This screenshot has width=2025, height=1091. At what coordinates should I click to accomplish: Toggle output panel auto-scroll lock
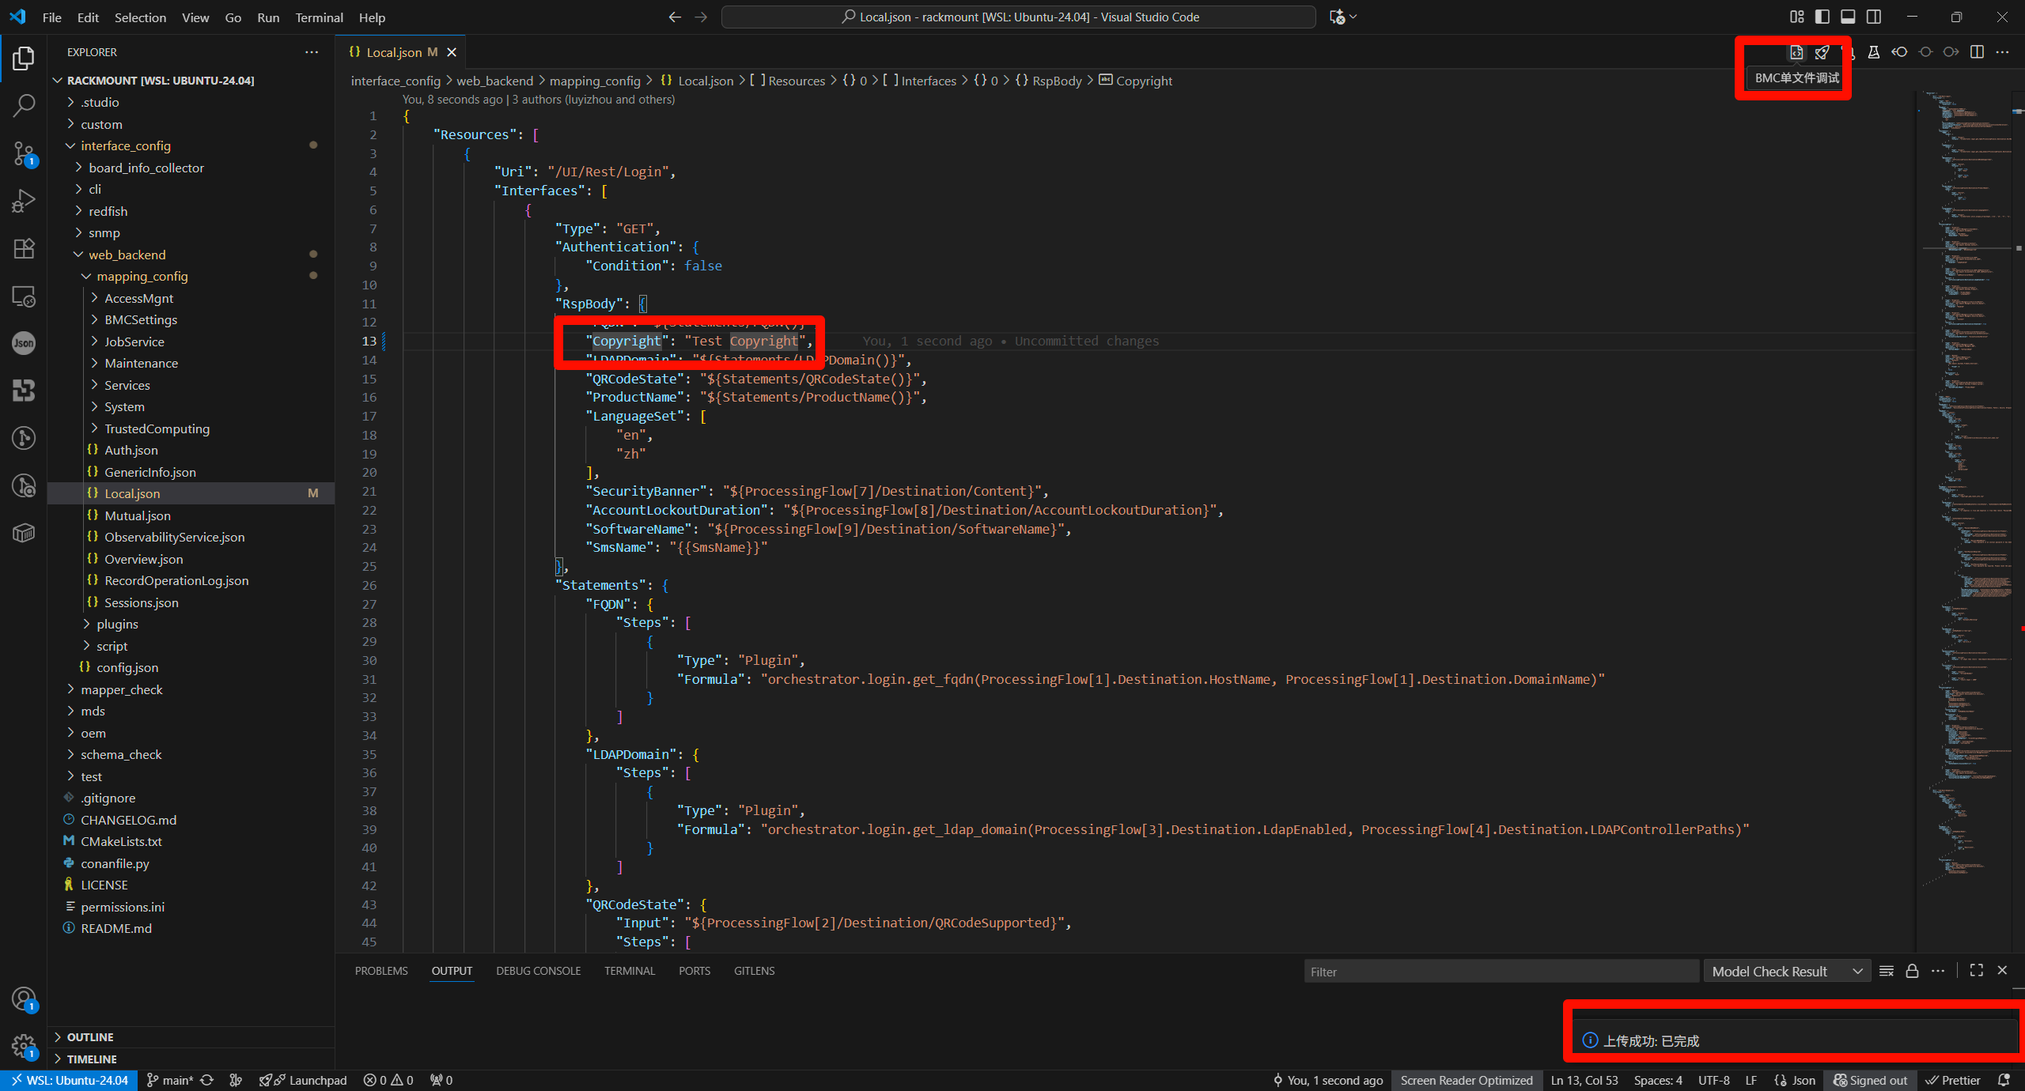coord(1912,971)
